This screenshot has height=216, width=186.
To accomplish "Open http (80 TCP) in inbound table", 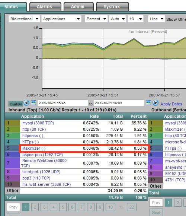I will pyautogui.click(x=34, y=129).
